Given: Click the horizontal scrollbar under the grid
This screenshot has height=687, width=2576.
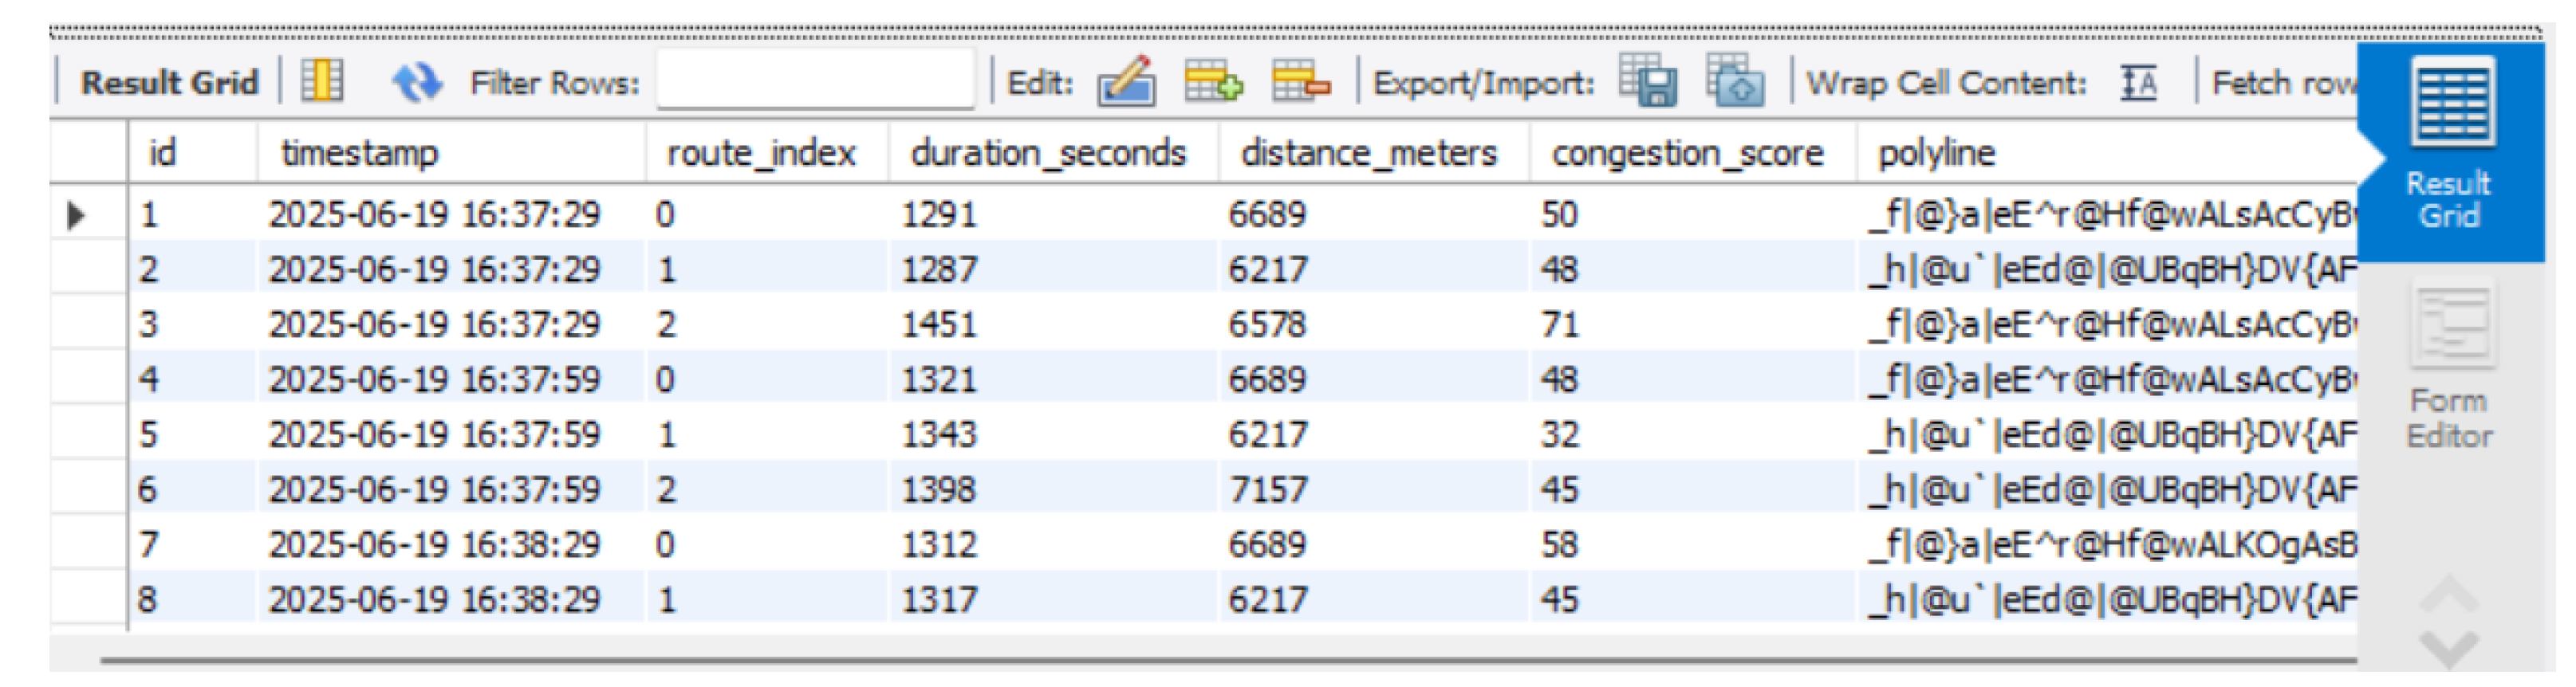Looking at the screenshot, I should [1228, 659].
